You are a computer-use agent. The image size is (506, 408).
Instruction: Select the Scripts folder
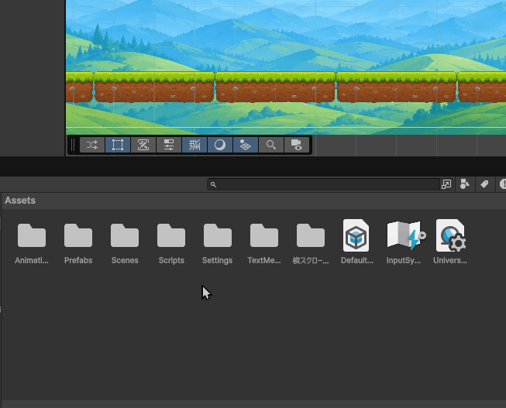coord(171,242)
